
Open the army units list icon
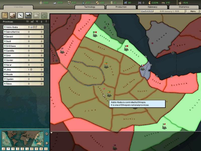tap(13, 15)
